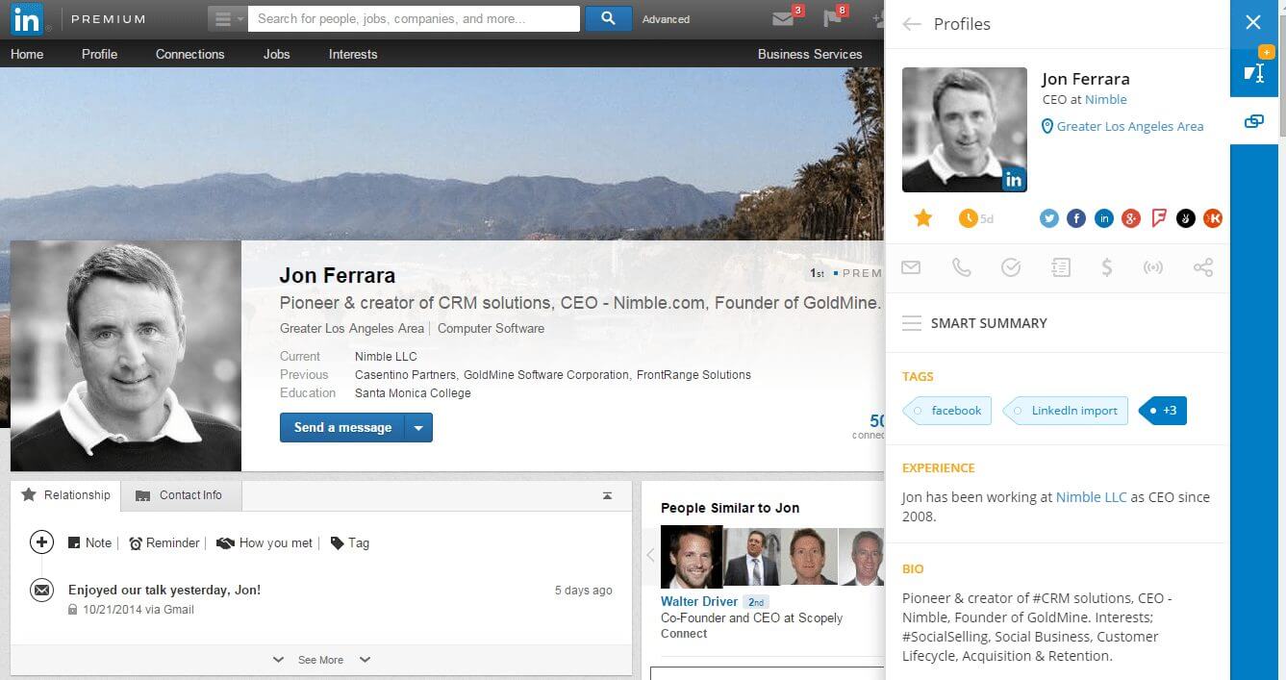Collapse the Relationship panel with arrow
The height and width of the screenshot is (680, 1286).
tap(607, 495)
